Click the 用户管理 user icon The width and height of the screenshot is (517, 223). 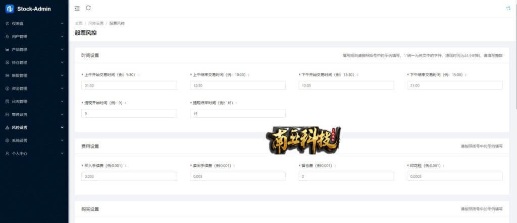click(7, 37)
